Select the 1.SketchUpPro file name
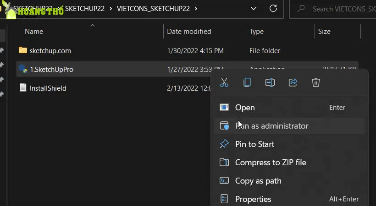Viewport: 376px width, 206px height. [51, 70]
